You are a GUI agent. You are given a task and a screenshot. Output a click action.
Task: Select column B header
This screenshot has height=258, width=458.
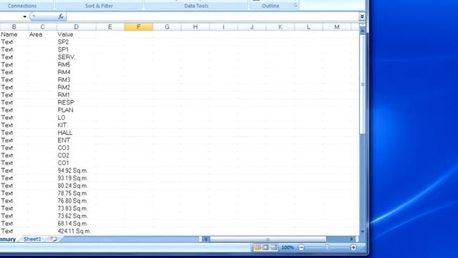[14, 27]
